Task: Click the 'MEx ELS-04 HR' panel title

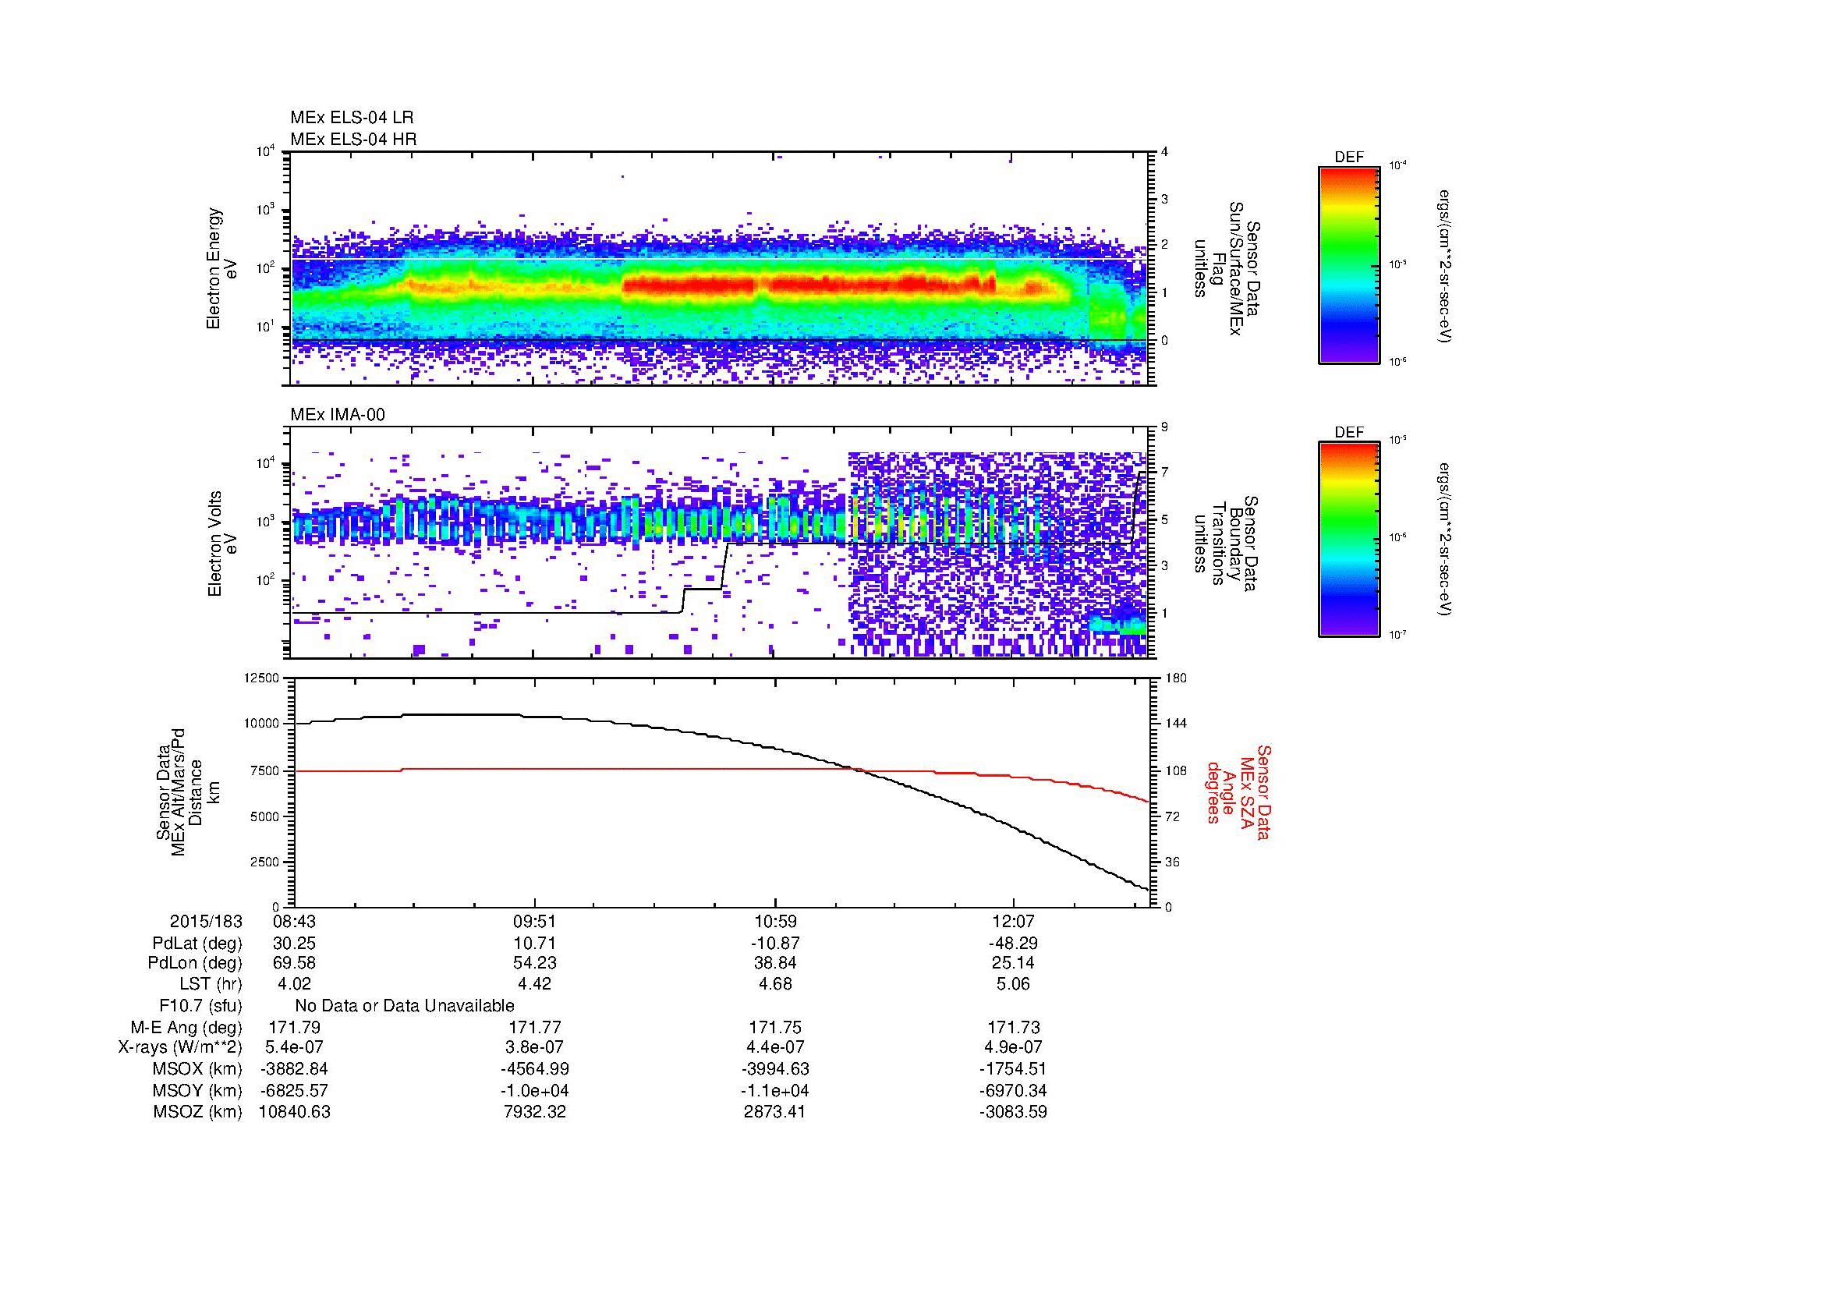Action: point(352,140)
